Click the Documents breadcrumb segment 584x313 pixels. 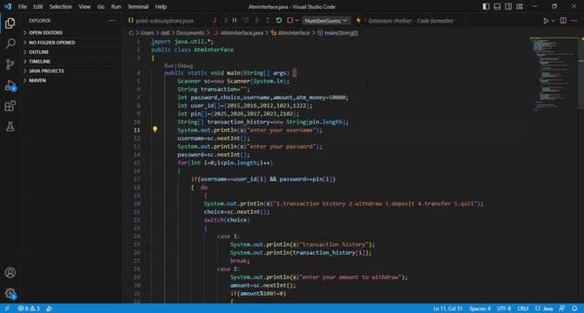[x=190, y=33]
